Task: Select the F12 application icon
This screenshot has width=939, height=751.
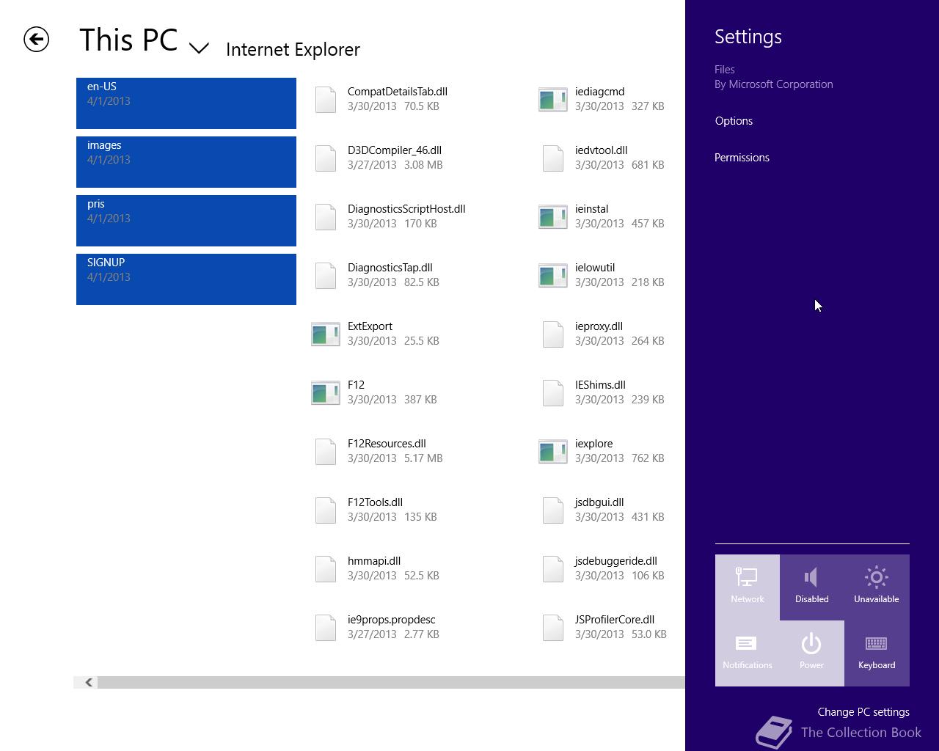Action: tap(326, 393)
